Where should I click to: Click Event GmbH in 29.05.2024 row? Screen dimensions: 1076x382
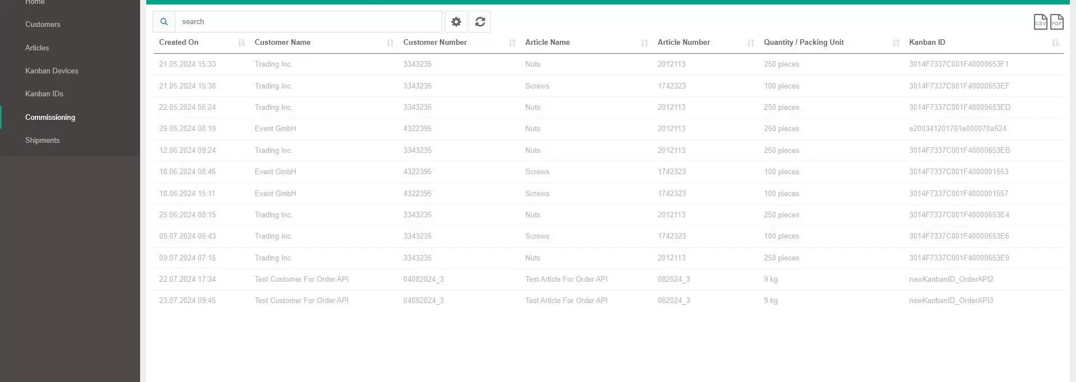coord(275,129)
